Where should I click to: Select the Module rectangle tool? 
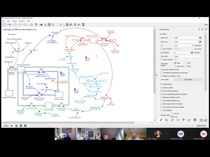coord(25,24)
